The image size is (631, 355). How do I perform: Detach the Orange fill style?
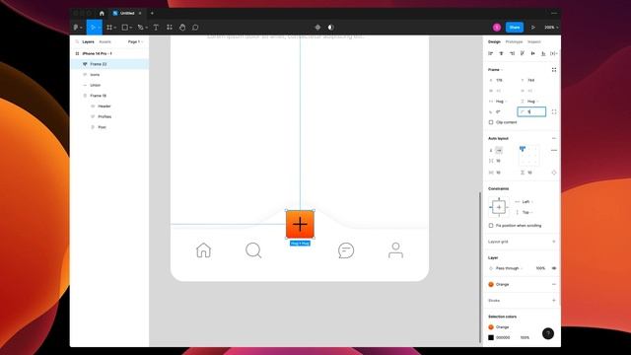click(x=554, y=284)
